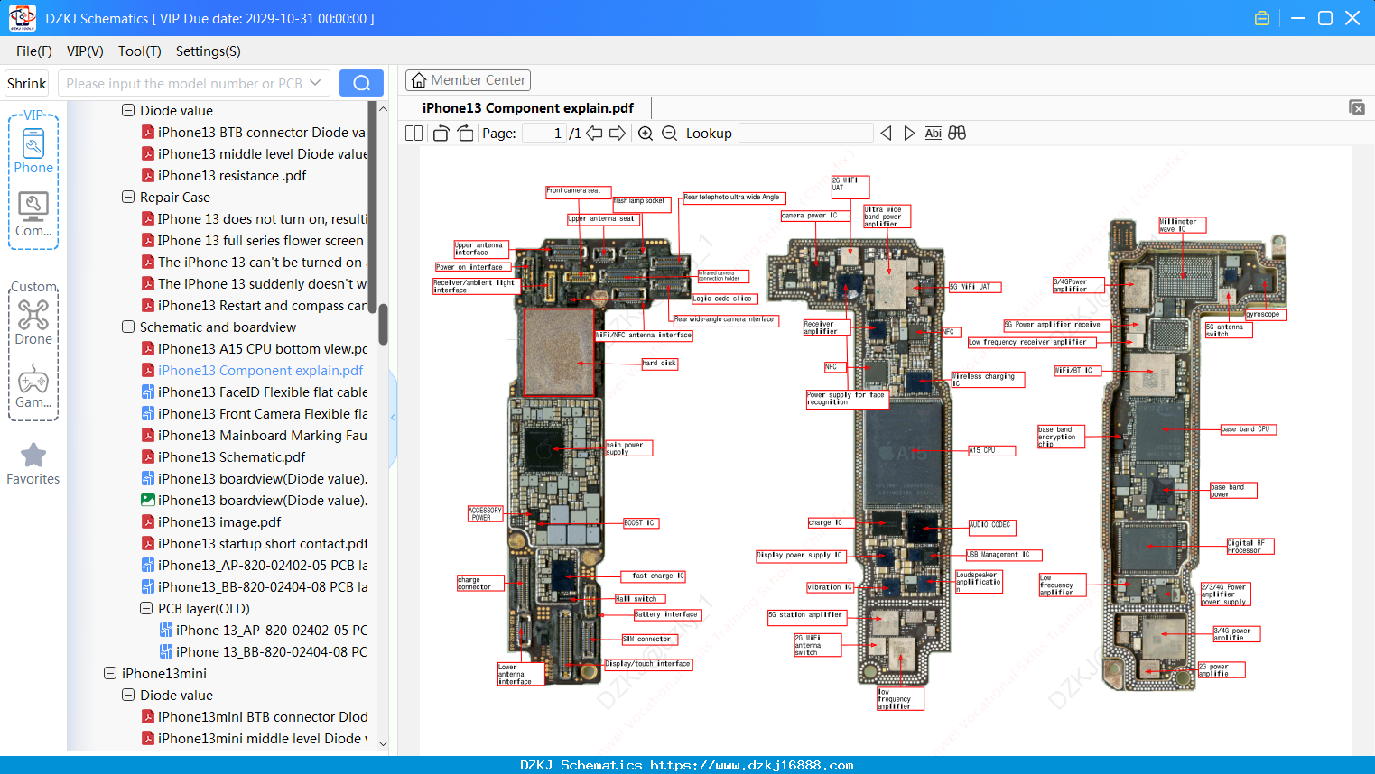Screen dimensions: 1375x774
Task: Toggle the two-page split view icon
Action: click(x=414, y=134)
